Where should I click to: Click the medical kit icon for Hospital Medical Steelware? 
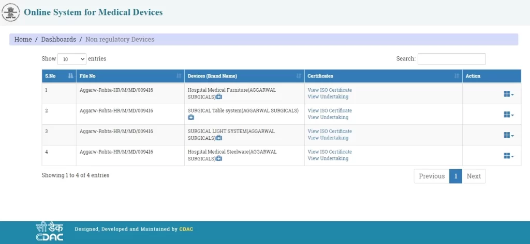[219, 159]
